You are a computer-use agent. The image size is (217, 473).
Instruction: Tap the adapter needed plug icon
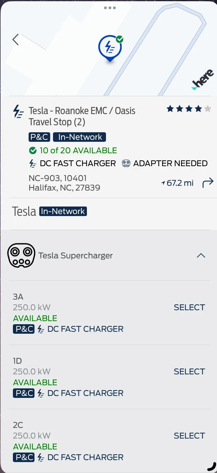tap(126, 163)
